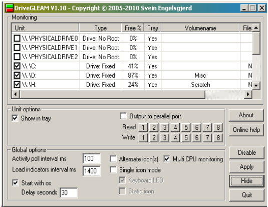Open the About dialog
Screen dimensions: 268x207
(246, 115)
